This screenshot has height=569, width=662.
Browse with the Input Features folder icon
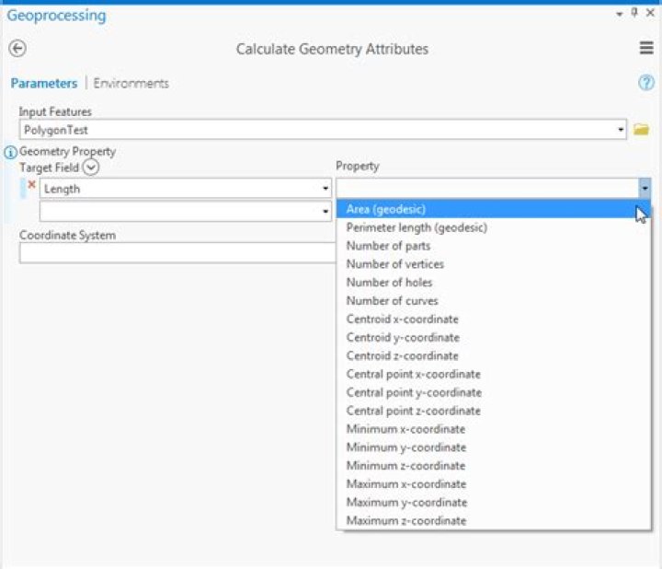point(642,130)
